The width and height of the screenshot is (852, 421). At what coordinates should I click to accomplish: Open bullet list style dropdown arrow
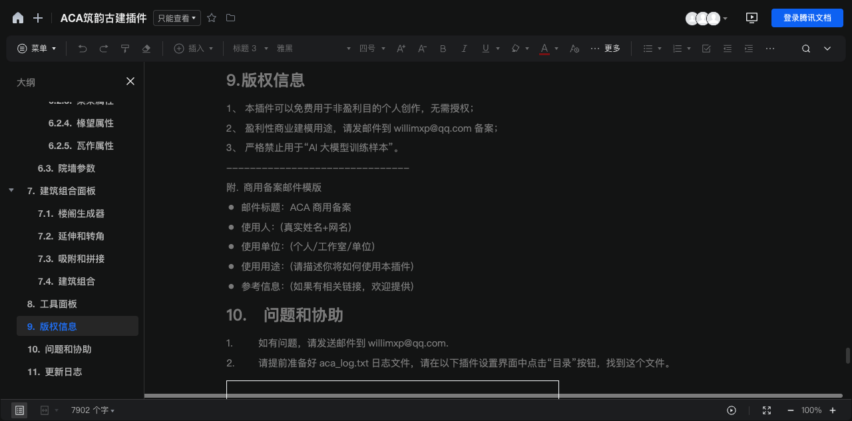click(660, 49)
